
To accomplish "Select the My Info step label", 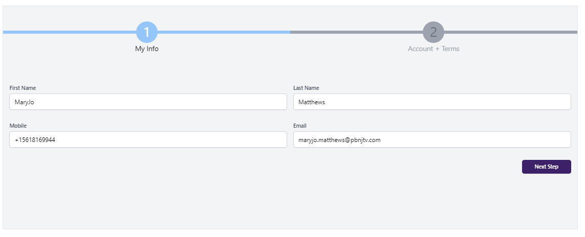I will [146, 49].
